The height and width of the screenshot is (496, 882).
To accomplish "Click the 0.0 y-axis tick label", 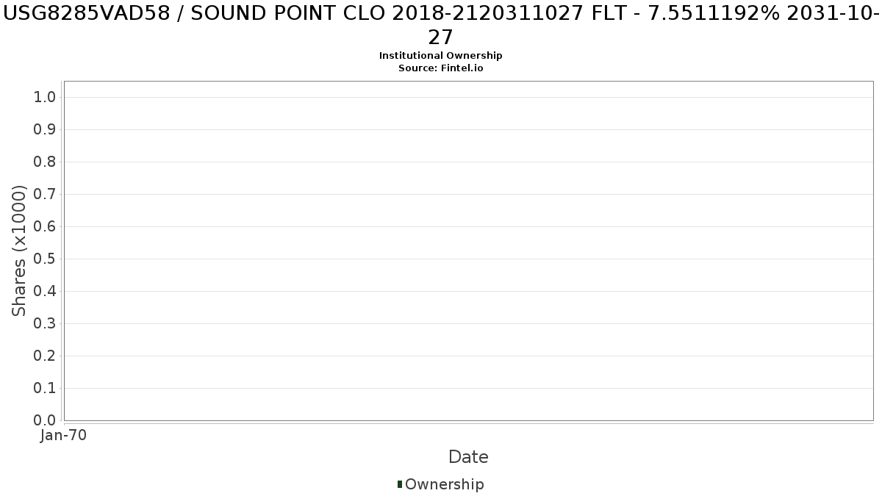I will point(45,420).
